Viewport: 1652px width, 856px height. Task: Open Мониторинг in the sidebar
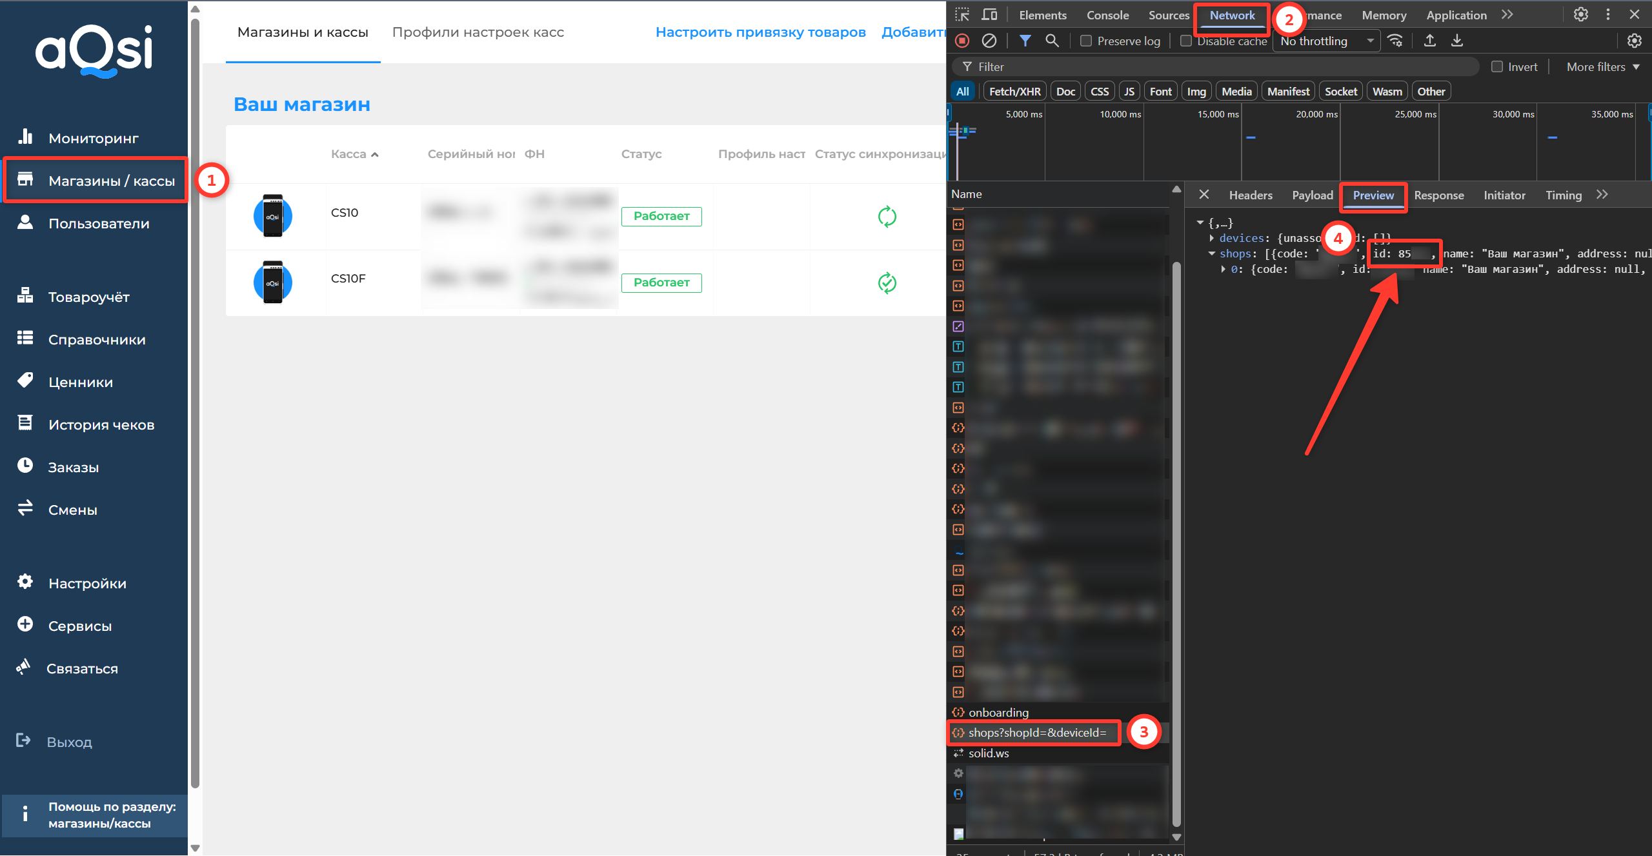94,138
